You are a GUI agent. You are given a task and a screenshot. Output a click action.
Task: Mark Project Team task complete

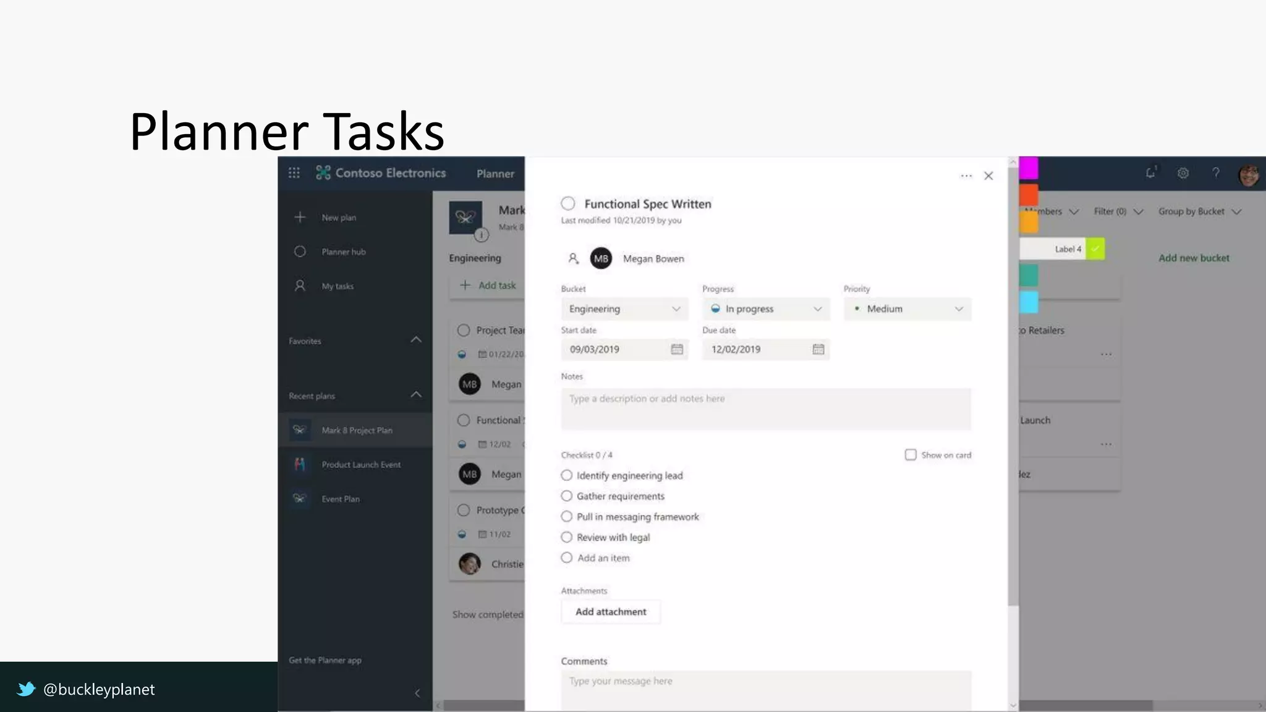[464, 331]
